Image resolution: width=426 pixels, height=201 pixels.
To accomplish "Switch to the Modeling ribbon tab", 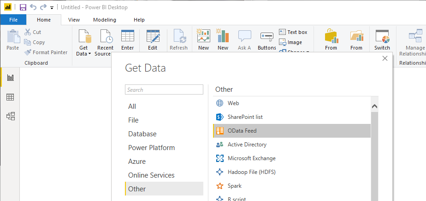I will click(105, 20).
